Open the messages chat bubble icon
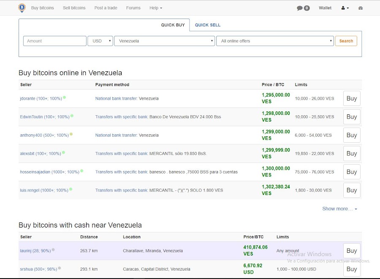 (300, 8)
